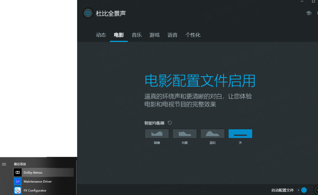Open the 个性化 tab
This screenshot has width=318, height=195.
(193, 35)
